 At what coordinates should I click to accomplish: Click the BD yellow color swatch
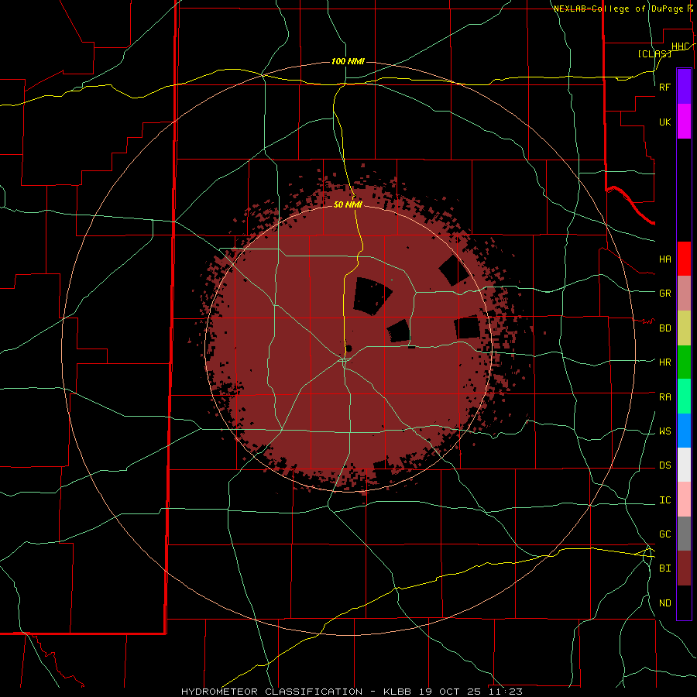click(x=684, y=328)
